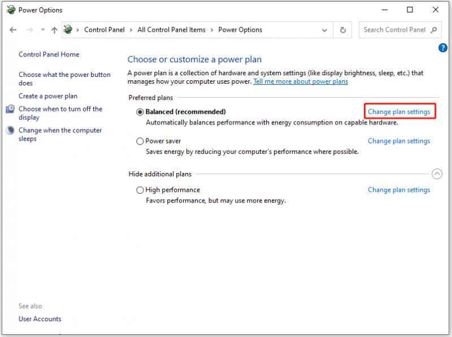The width and height of the screenshot is (452, 337).
Task: Click the forward navigation arrow
Action: click(29, 30)
